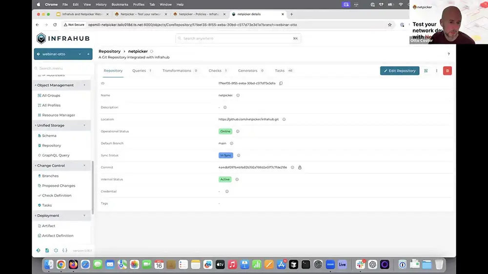
Task: Click the Repository breadcrumb link
Action: click(109, 51)
